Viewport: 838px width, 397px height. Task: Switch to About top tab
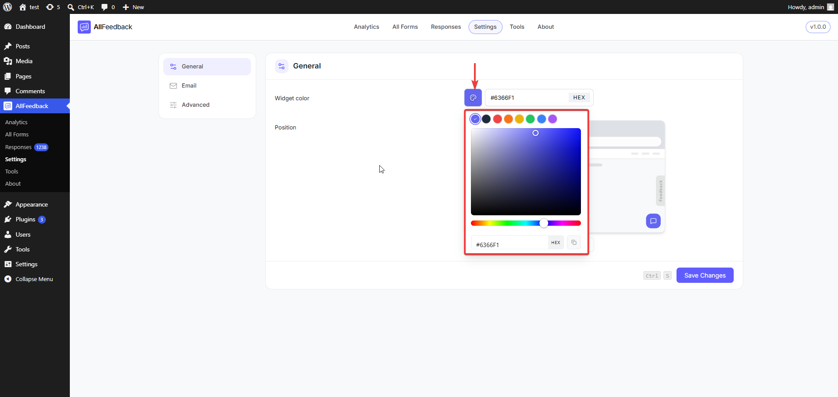(546, 27)
